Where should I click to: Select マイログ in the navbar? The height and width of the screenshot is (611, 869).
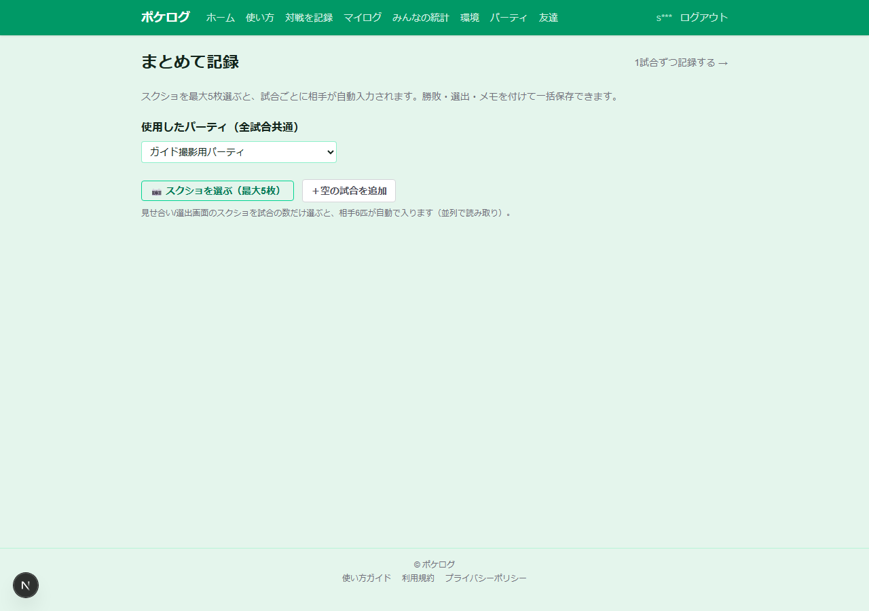click(363, 18)
